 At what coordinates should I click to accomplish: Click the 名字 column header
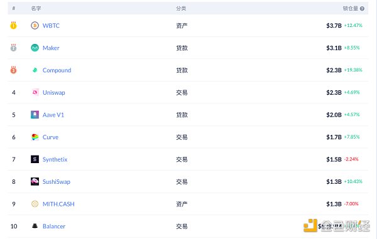[x=36, y=9]
